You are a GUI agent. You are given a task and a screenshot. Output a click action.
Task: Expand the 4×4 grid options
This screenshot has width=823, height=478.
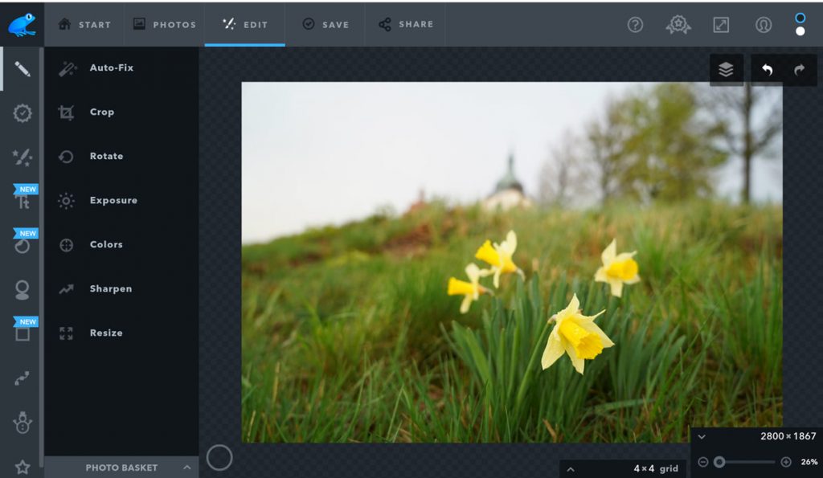click(571, 469)
